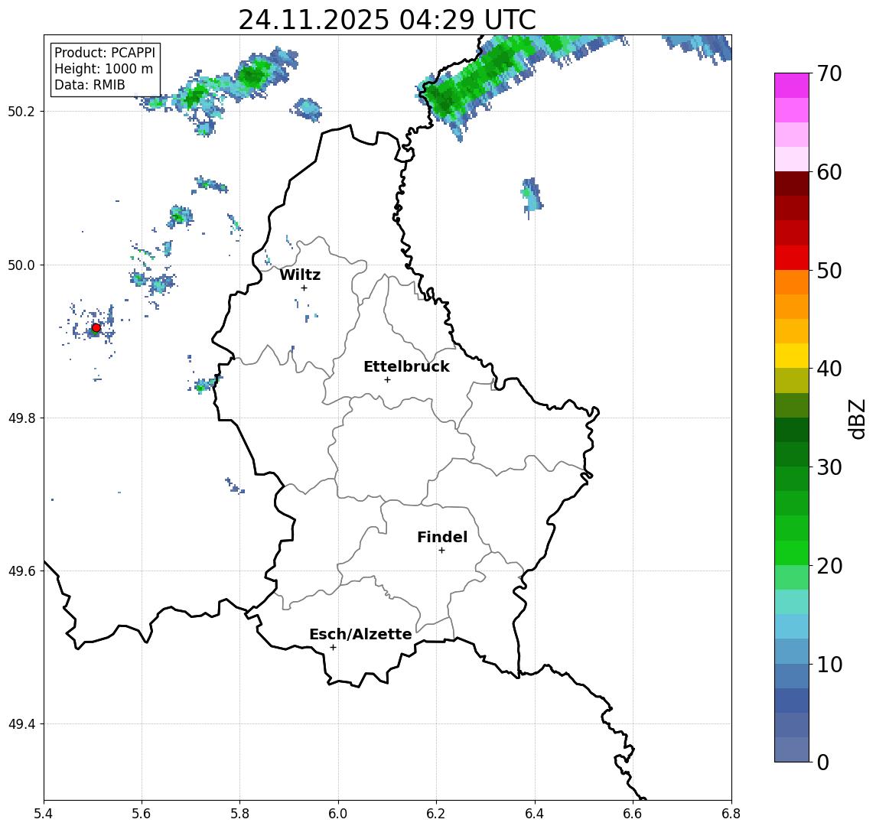Click the orange colorbar segment below 50
This screenshot has height=829, width=876.
(x=792, y=282)
